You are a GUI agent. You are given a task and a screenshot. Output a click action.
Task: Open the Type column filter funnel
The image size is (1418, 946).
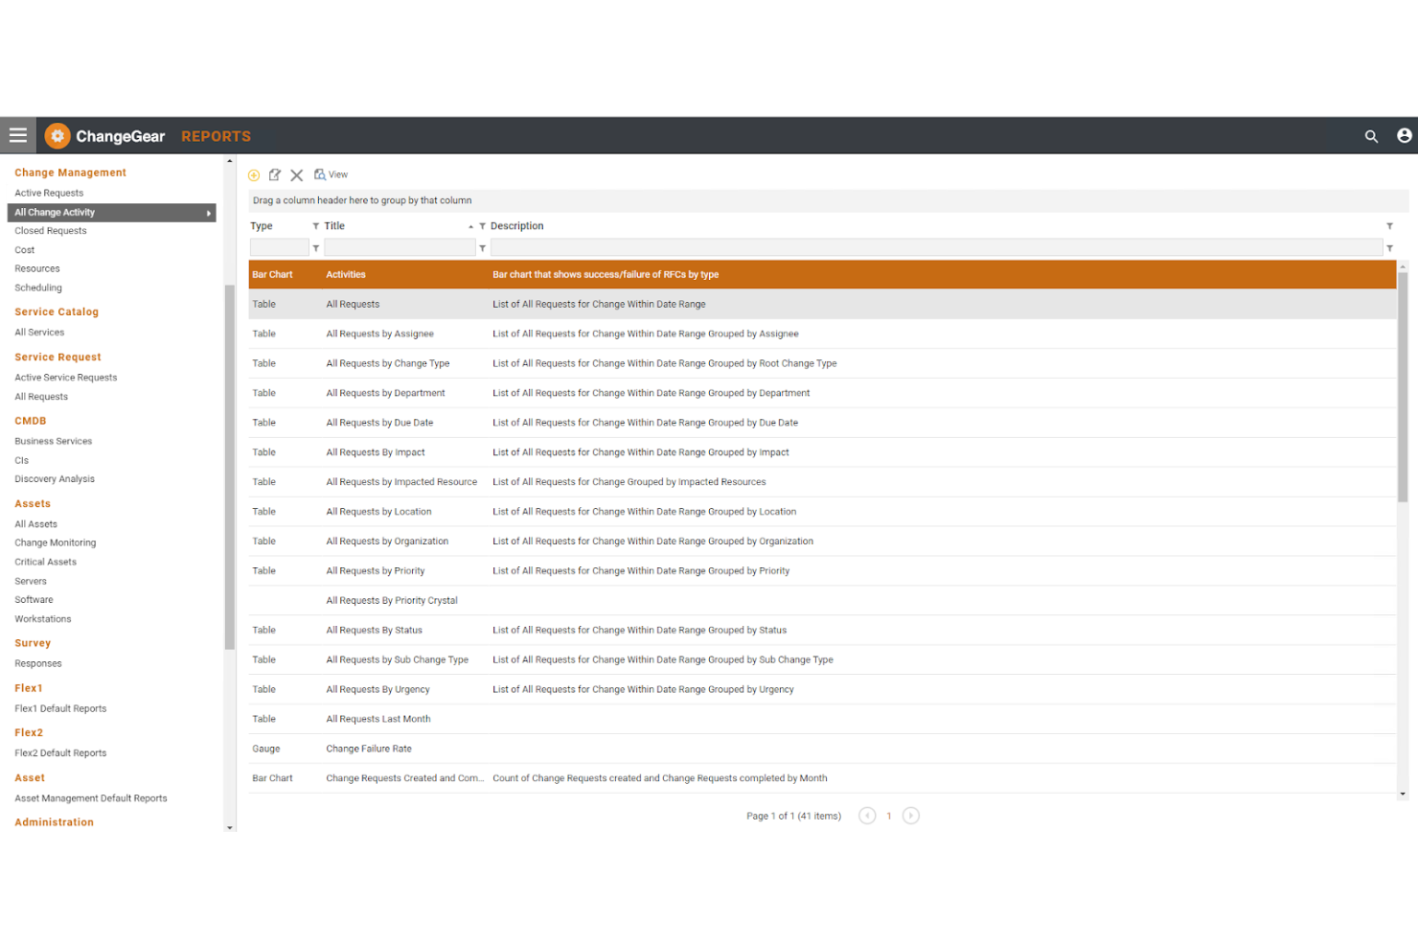(316, 225)
